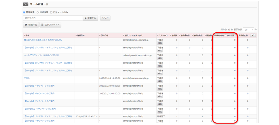Image resolution: width=279 pixels, height=125 pixels.
Task: Click the 総件数 33 件 count text
Action: click(227, 30)
